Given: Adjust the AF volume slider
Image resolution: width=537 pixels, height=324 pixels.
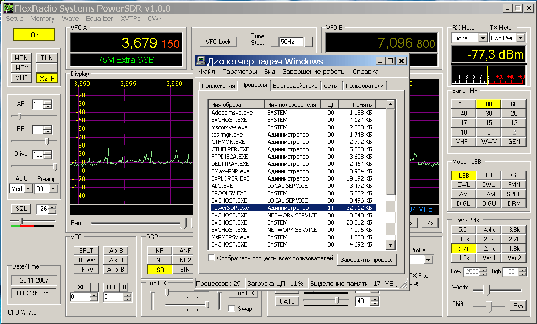Looking at the screenshot, I should coord(20,116).
